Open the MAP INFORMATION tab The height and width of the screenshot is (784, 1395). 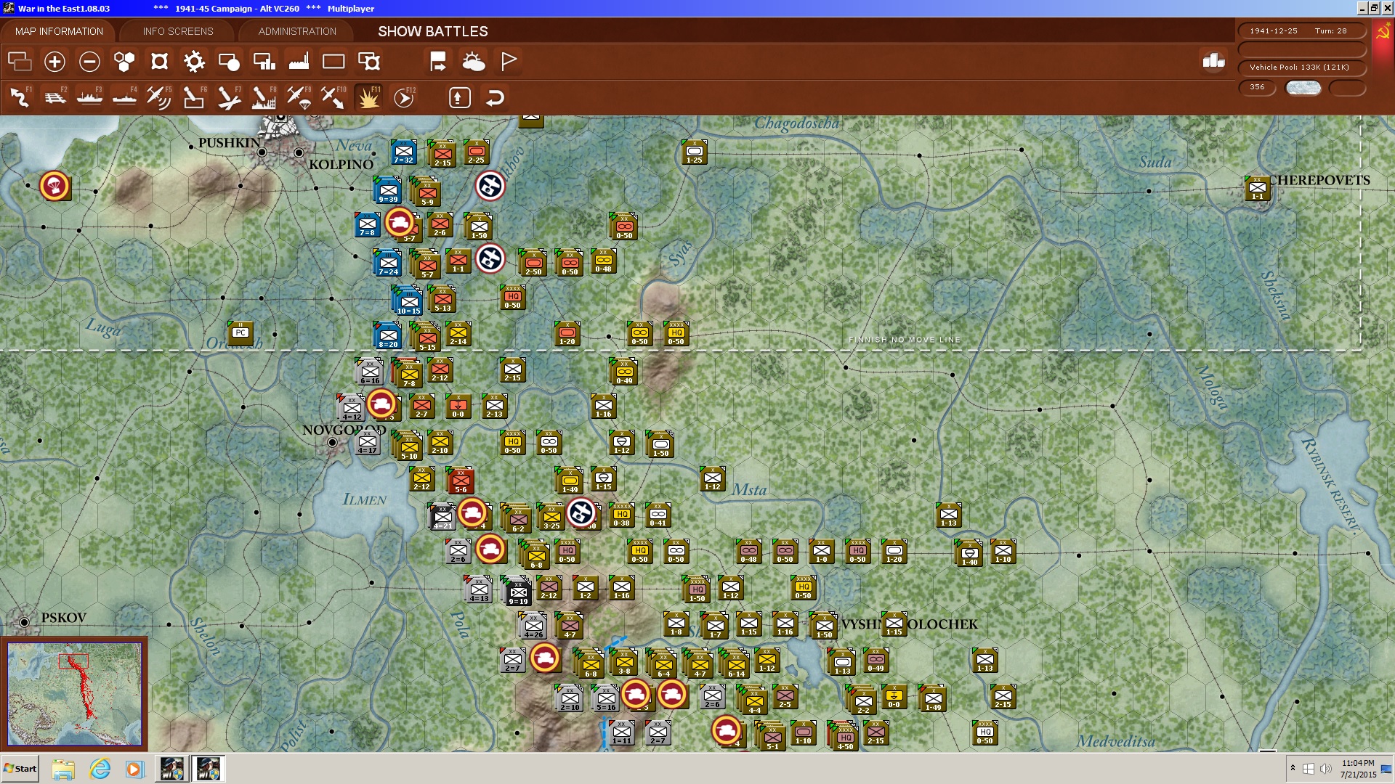click(x=59, y=31)
